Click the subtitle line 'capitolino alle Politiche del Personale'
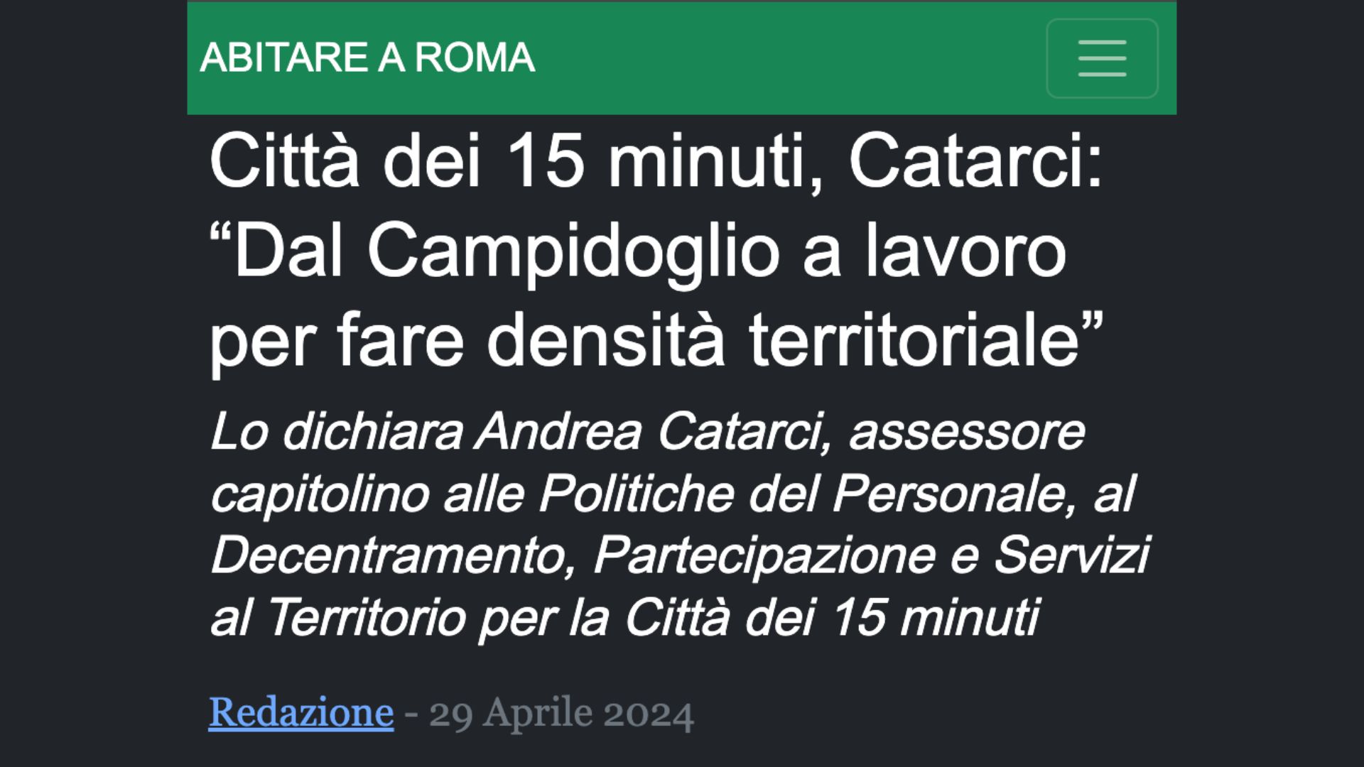The image size is (1364, 767). pyautogui.click(x=672, y=494)
